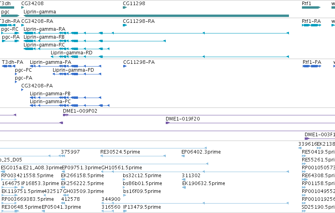
Task: Click pgc-RA transcript label
Action: click(x=11, y=37)
